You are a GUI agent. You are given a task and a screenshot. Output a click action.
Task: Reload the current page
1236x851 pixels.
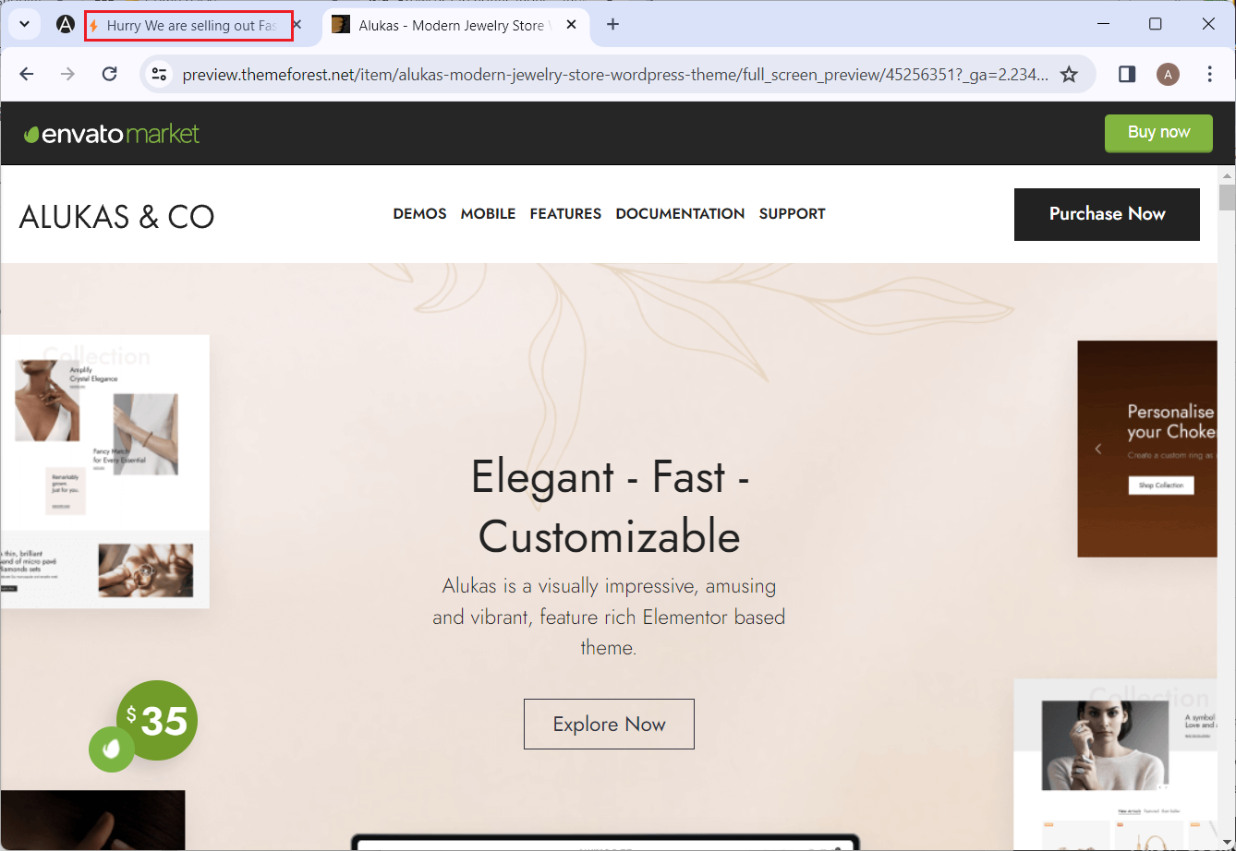[109, 74]
